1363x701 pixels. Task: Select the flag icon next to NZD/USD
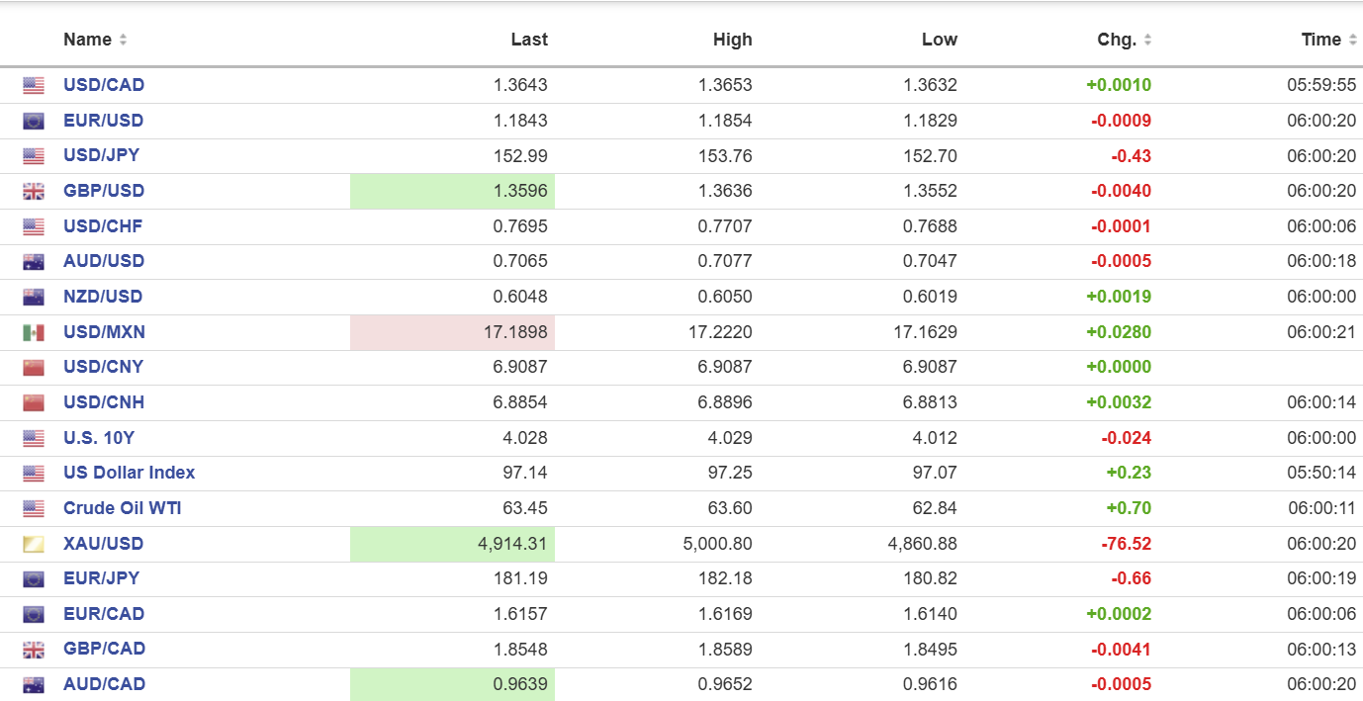pos(34,297)
